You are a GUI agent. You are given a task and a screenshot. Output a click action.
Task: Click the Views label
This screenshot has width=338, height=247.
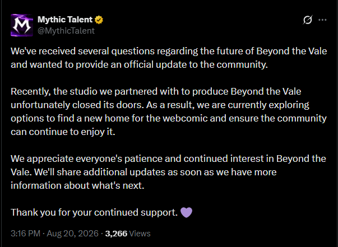(140, 234)
